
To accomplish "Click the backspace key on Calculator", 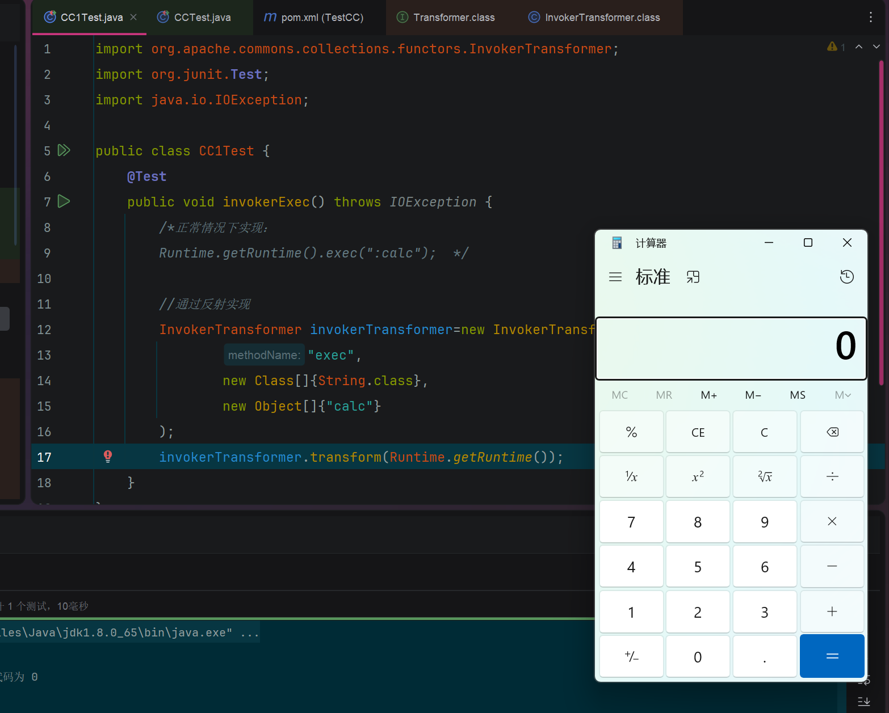I will (x=832, y=432).
